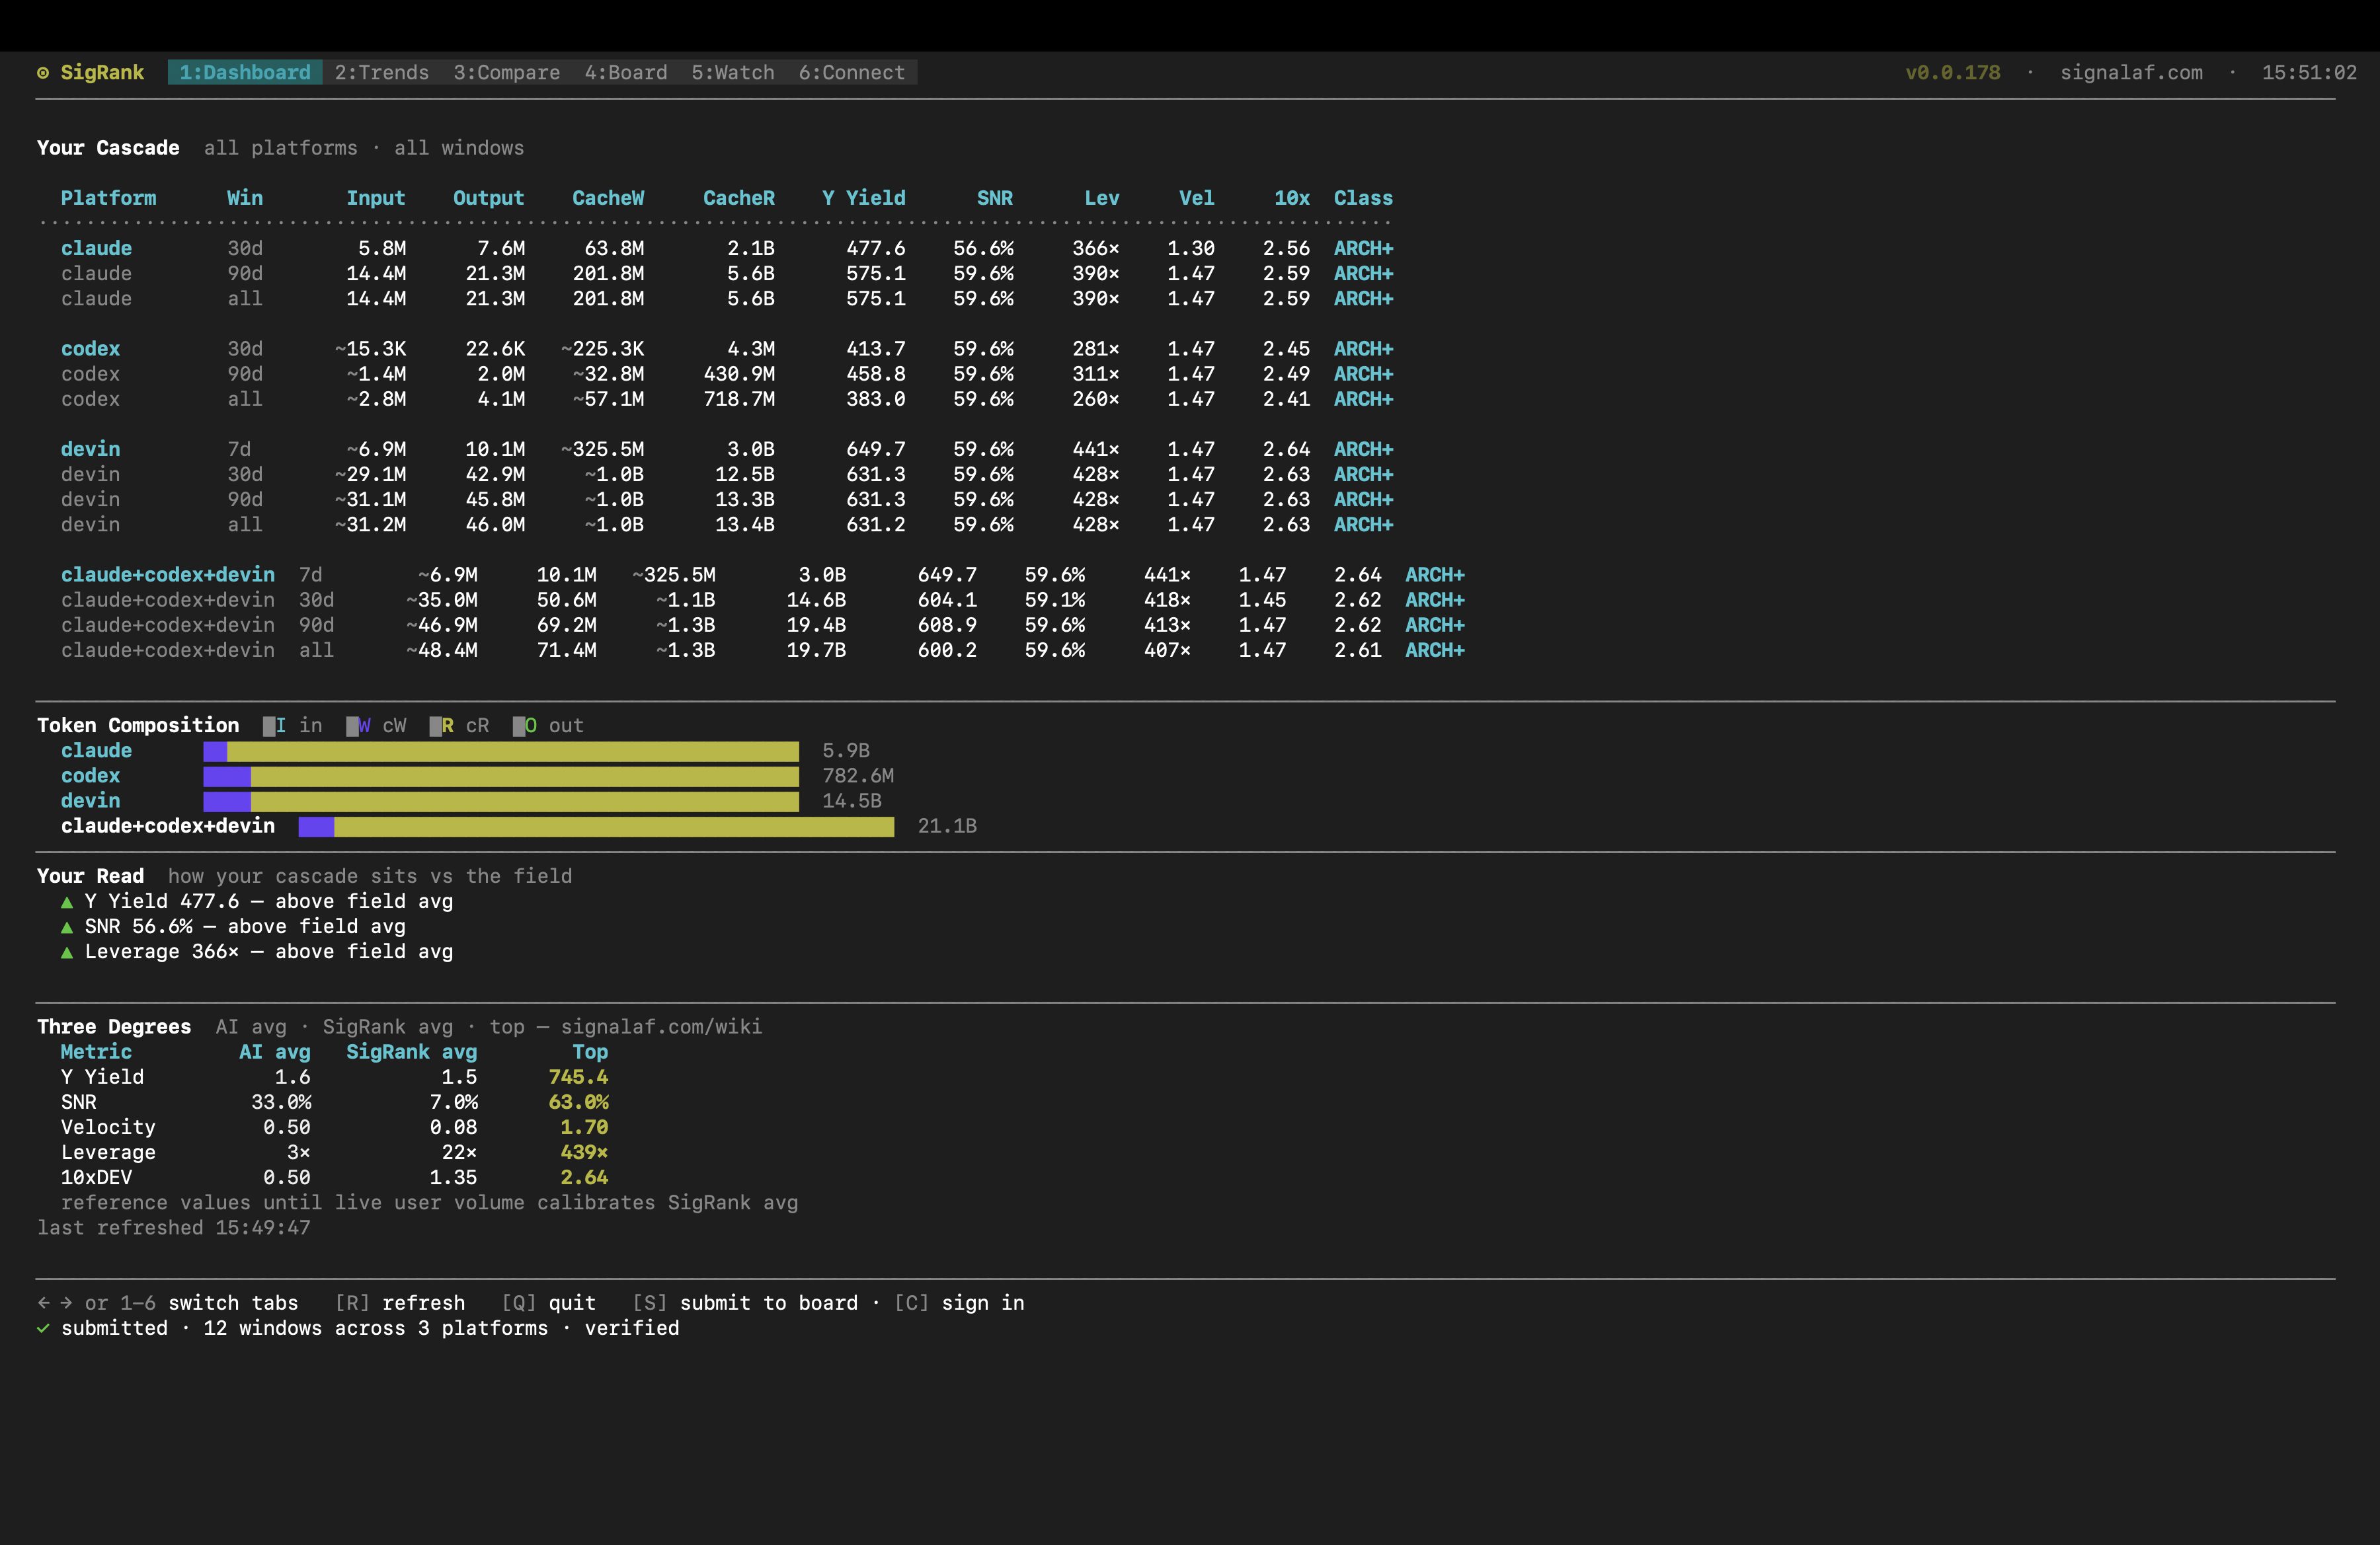Click the Platform column header
Viewport: 2380px width, 1545px height.
click(108, 198)
